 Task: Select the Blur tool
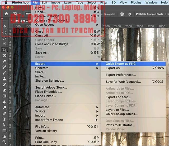pyautogui.click(x=4, y=102)
